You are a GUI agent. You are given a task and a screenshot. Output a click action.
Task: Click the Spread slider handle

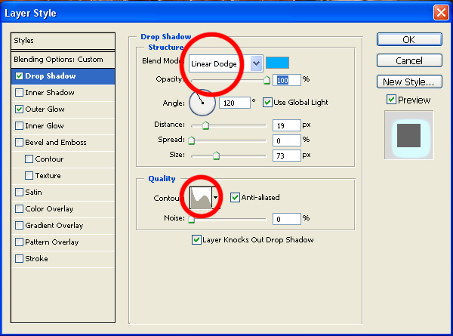tap(191, 140)
